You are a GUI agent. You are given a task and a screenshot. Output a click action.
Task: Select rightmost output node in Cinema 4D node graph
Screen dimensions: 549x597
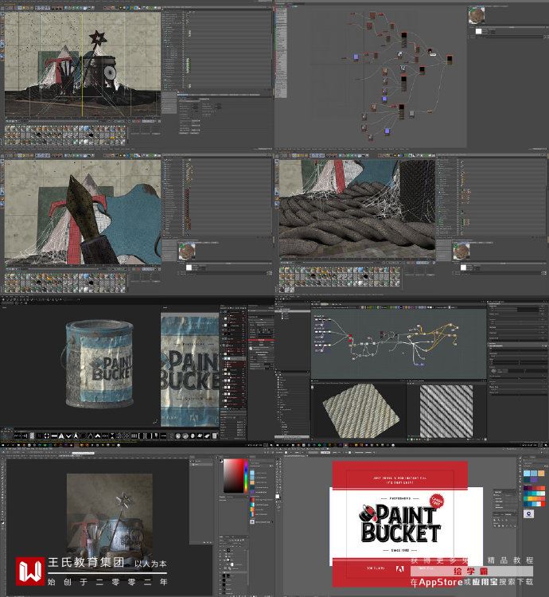coord(450,60)
